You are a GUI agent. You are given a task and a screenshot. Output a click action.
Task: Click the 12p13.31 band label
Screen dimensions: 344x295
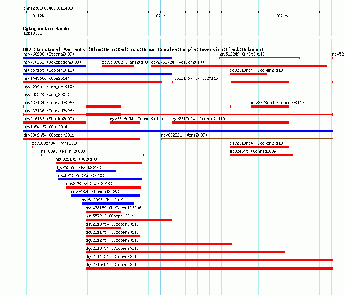point(32,33)
